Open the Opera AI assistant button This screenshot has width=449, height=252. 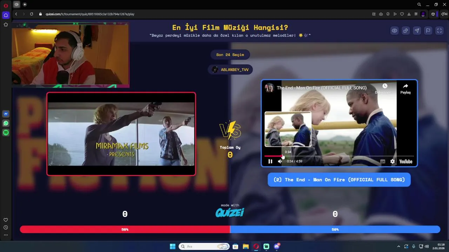click(444, 14)
